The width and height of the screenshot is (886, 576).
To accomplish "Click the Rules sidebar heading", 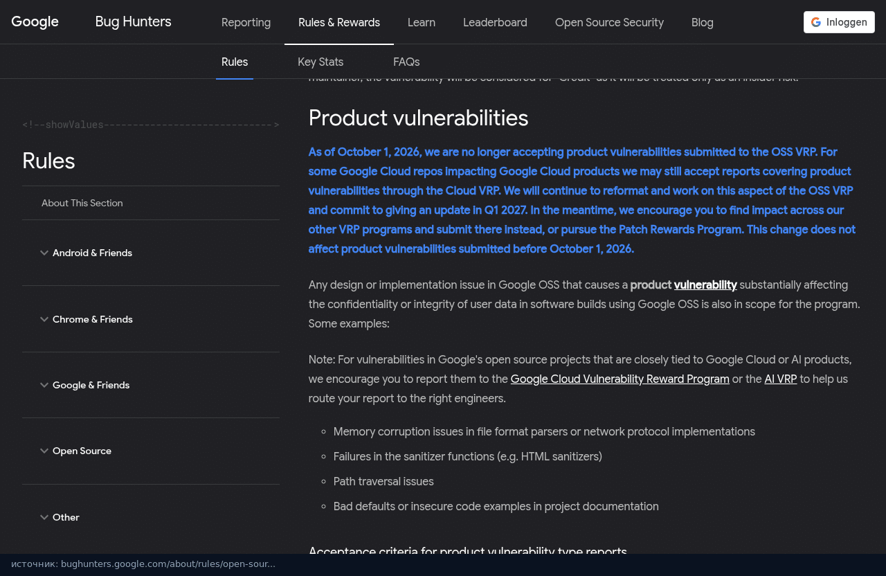I will [x=48, y=161].
